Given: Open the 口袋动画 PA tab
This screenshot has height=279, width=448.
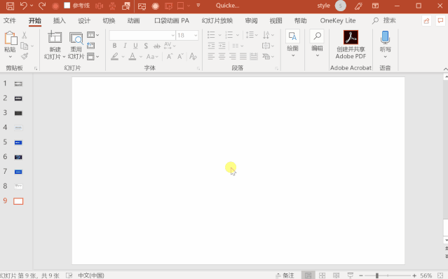Looking at the screenshot, I should pos(172,20).
